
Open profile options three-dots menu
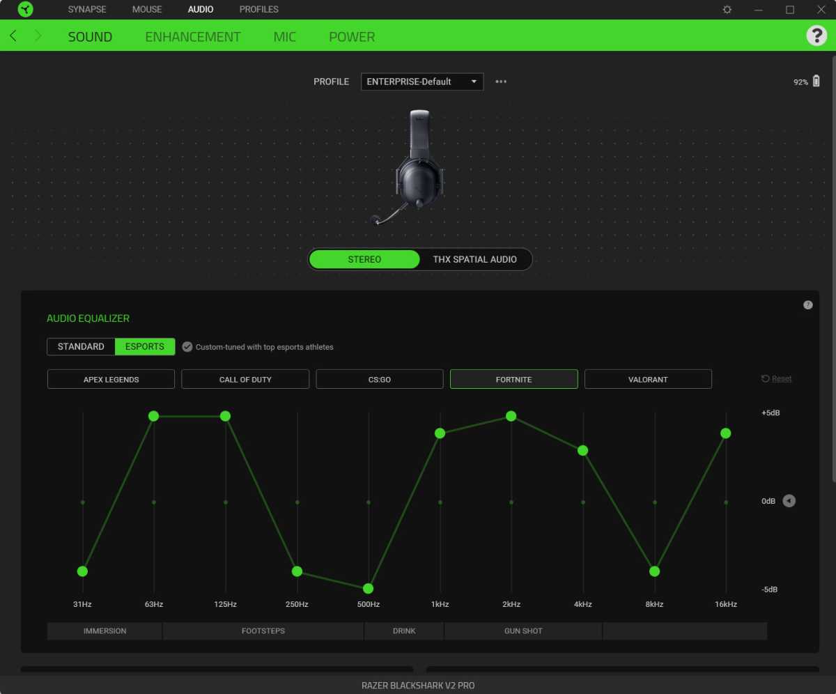coord(501,82)
